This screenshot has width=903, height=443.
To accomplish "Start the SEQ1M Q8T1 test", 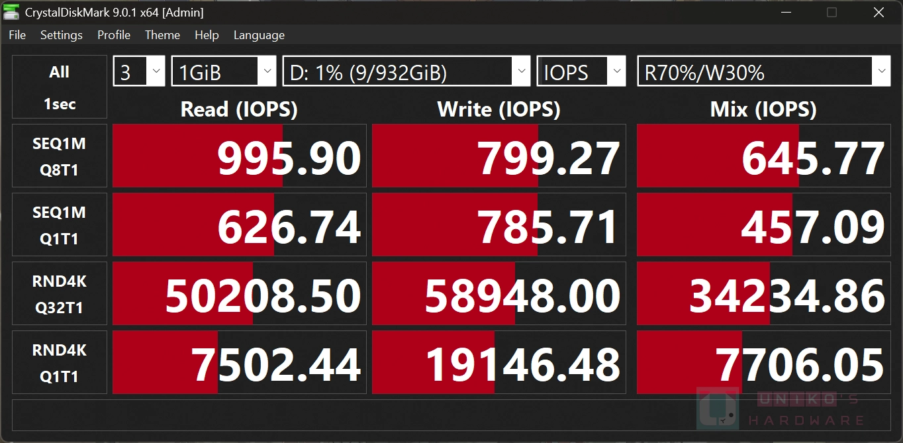I will tap(60, 156).
